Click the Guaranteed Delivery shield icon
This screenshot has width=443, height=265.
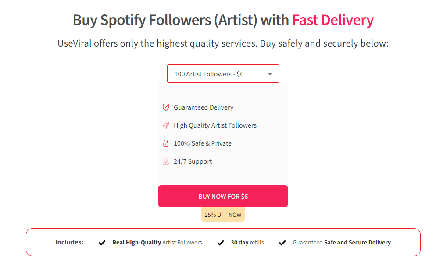tap(166, 107)
